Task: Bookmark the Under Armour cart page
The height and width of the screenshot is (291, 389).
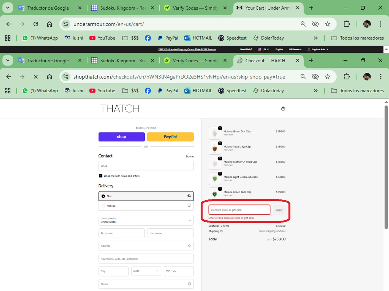Action: click(x=328, y=24)
